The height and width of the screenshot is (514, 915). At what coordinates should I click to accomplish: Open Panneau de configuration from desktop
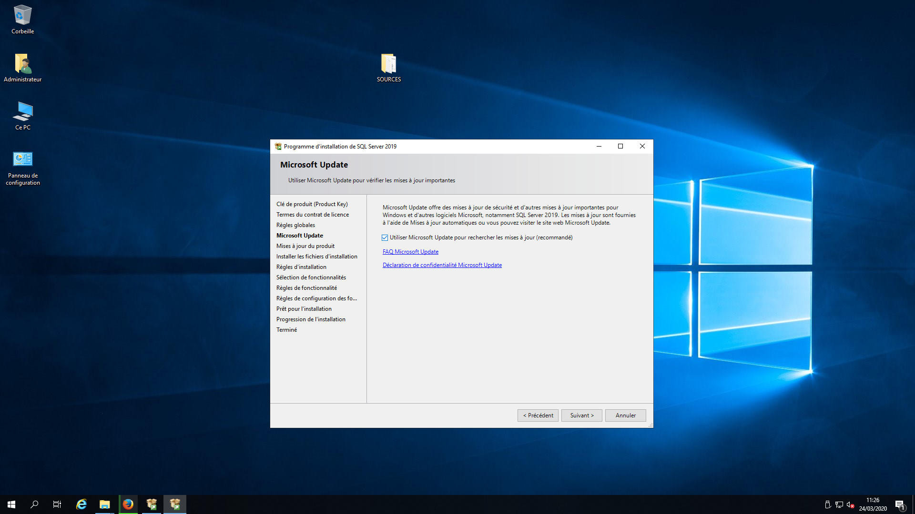22,158
